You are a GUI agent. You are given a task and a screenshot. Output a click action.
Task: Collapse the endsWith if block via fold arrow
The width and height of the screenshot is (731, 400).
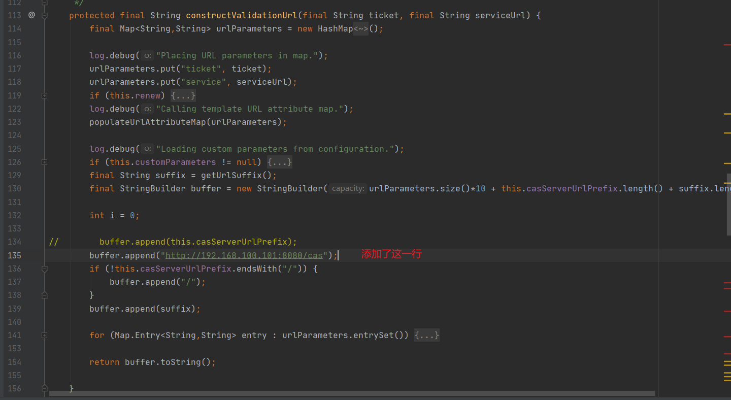click(x=44, y=269)
